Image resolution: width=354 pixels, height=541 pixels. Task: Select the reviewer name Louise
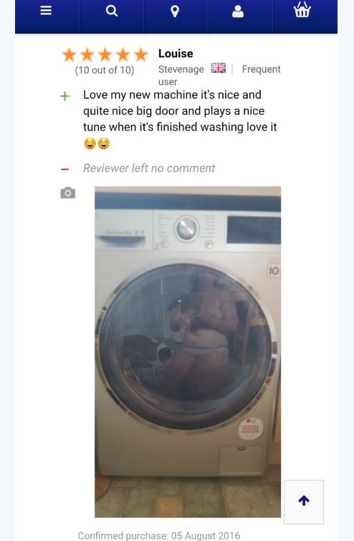click(176, 54)
